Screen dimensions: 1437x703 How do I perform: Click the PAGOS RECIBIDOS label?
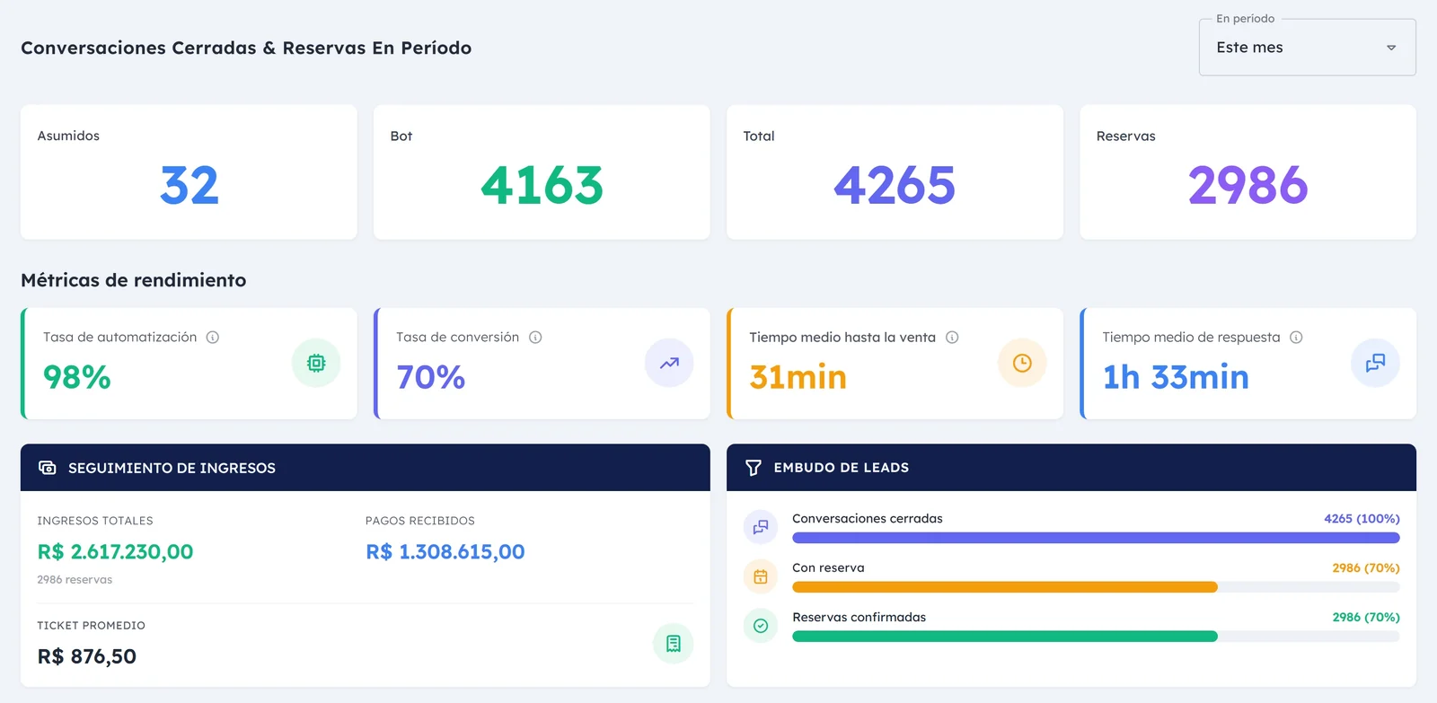pos(420,521)
